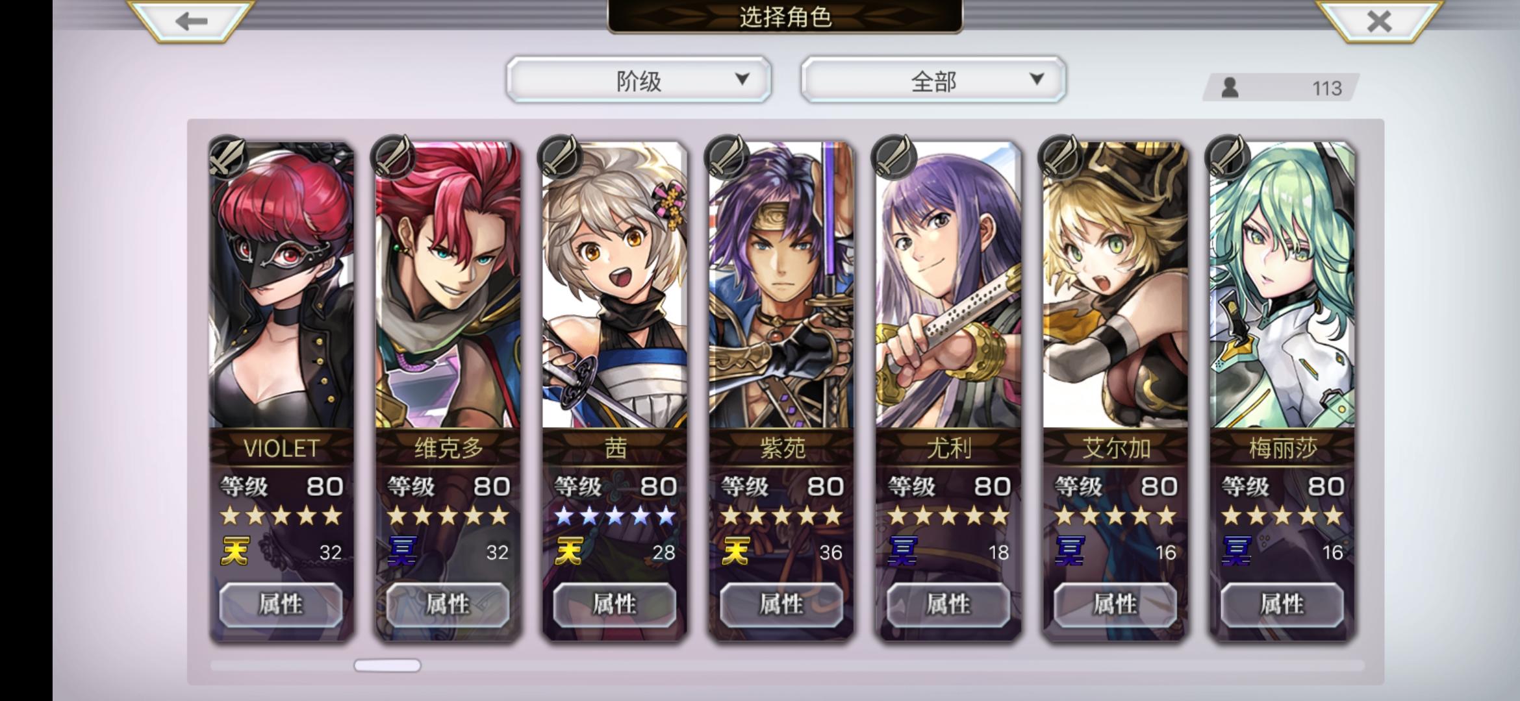This screenshot has width=1520, height=701.
Task: Close the character selection screen
Action: point(1378,21)
